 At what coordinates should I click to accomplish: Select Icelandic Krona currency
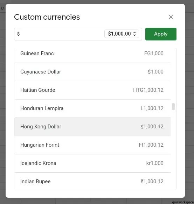92,164
